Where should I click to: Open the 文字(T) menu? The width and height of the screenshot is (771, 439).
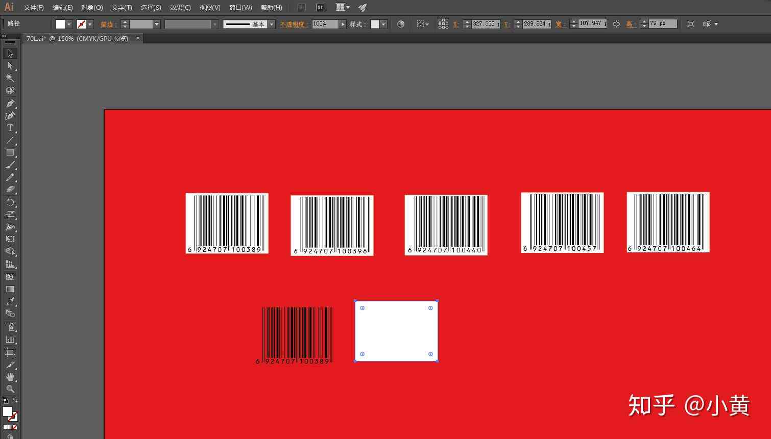click(x=122, y=8)
